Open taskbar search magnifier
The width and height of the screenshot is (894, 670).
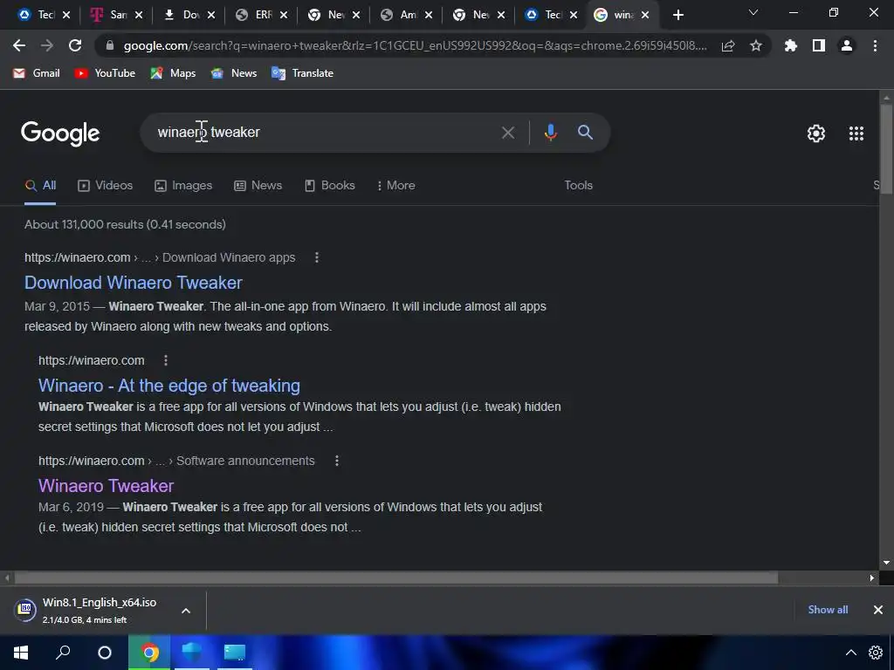coord(63,653)
